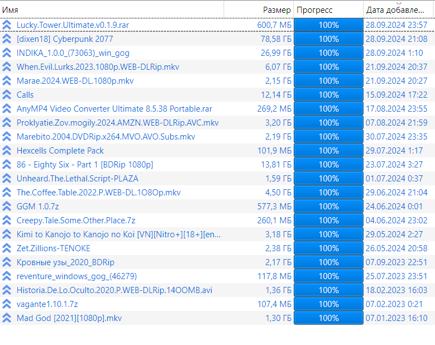
Task: Click seeding icon beside Zet.Zillions-TENOKE
Action: tap(7, 248)
